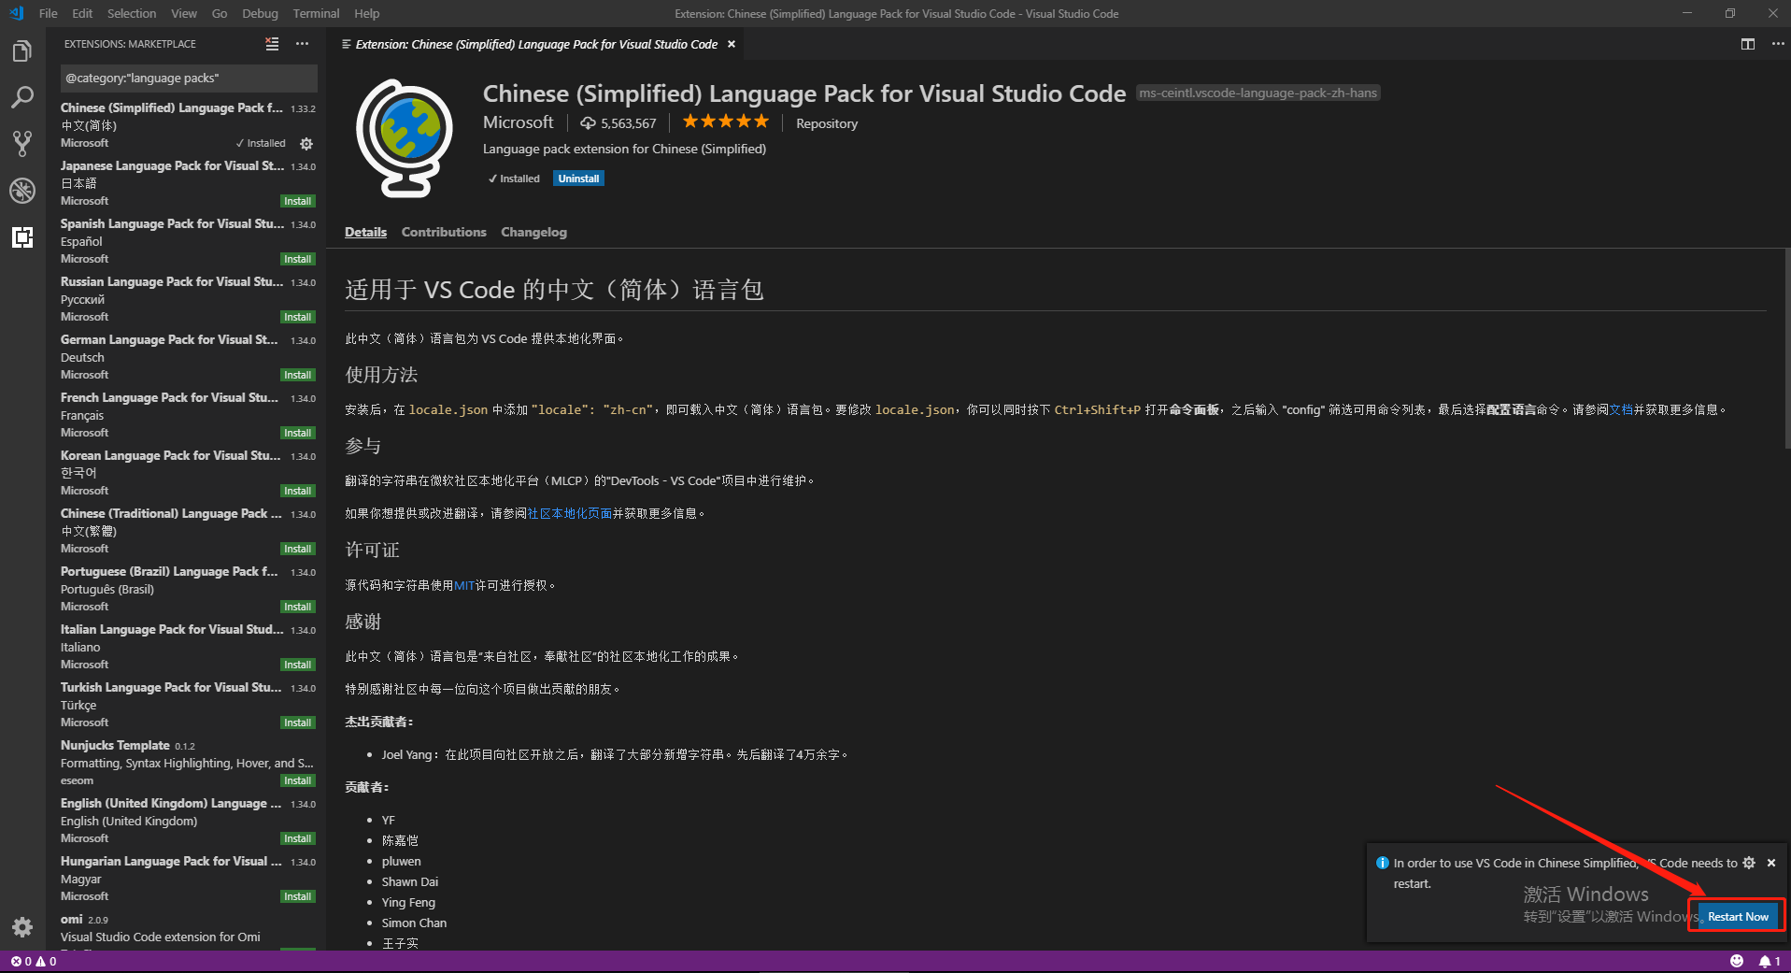Open the manage gear for Chinese Simplified pack
The height and width of the screenshot is (973, 1791).
306,144
